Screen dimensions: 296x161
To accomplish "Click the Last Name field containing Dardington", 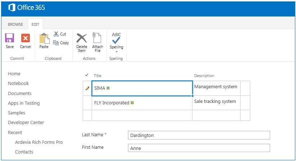I will [199, 135].
